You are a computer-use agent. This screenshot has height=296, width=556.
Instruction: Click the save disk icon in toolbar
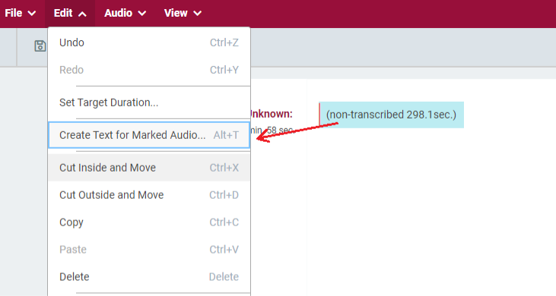pos(40,46)
